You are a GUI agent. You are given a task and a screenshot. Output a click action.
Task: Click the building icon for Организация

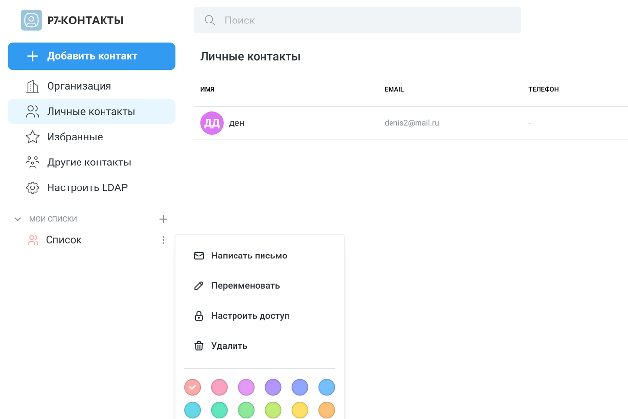tap(32, 86)
